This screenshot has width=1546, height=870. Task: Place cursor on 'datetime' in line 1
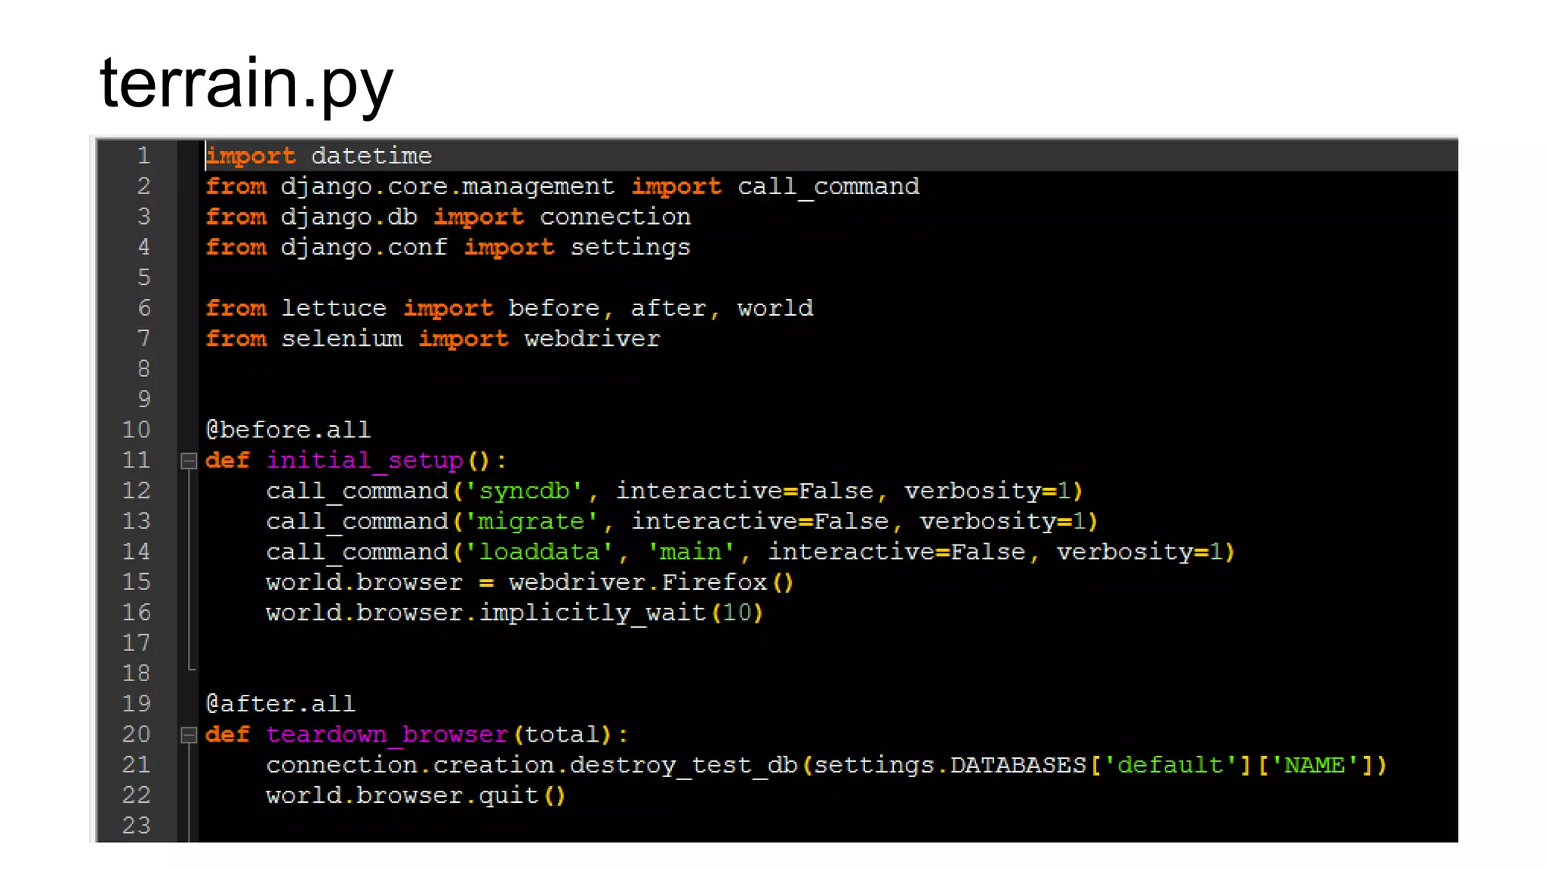pos(371,156)
